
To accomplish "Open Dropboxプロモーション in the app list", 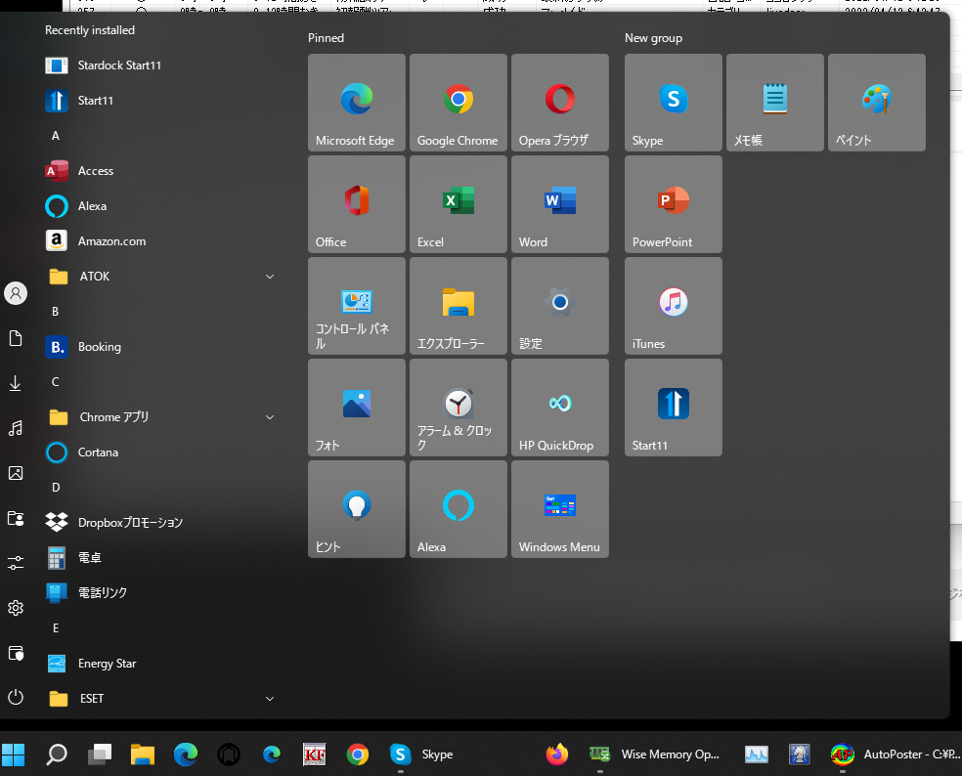I will click(x=160, y=523).
